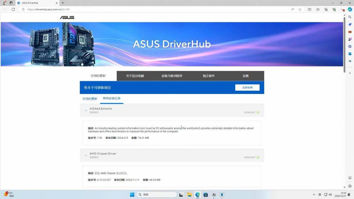
Task: Click the sidebar search magnifier icon
Action: tap(350, 17)
